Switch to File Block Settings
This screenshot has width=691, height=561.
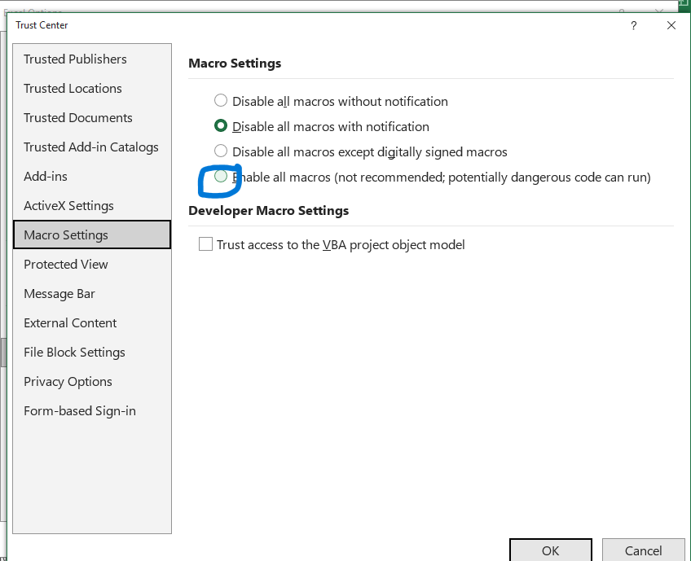91,353
